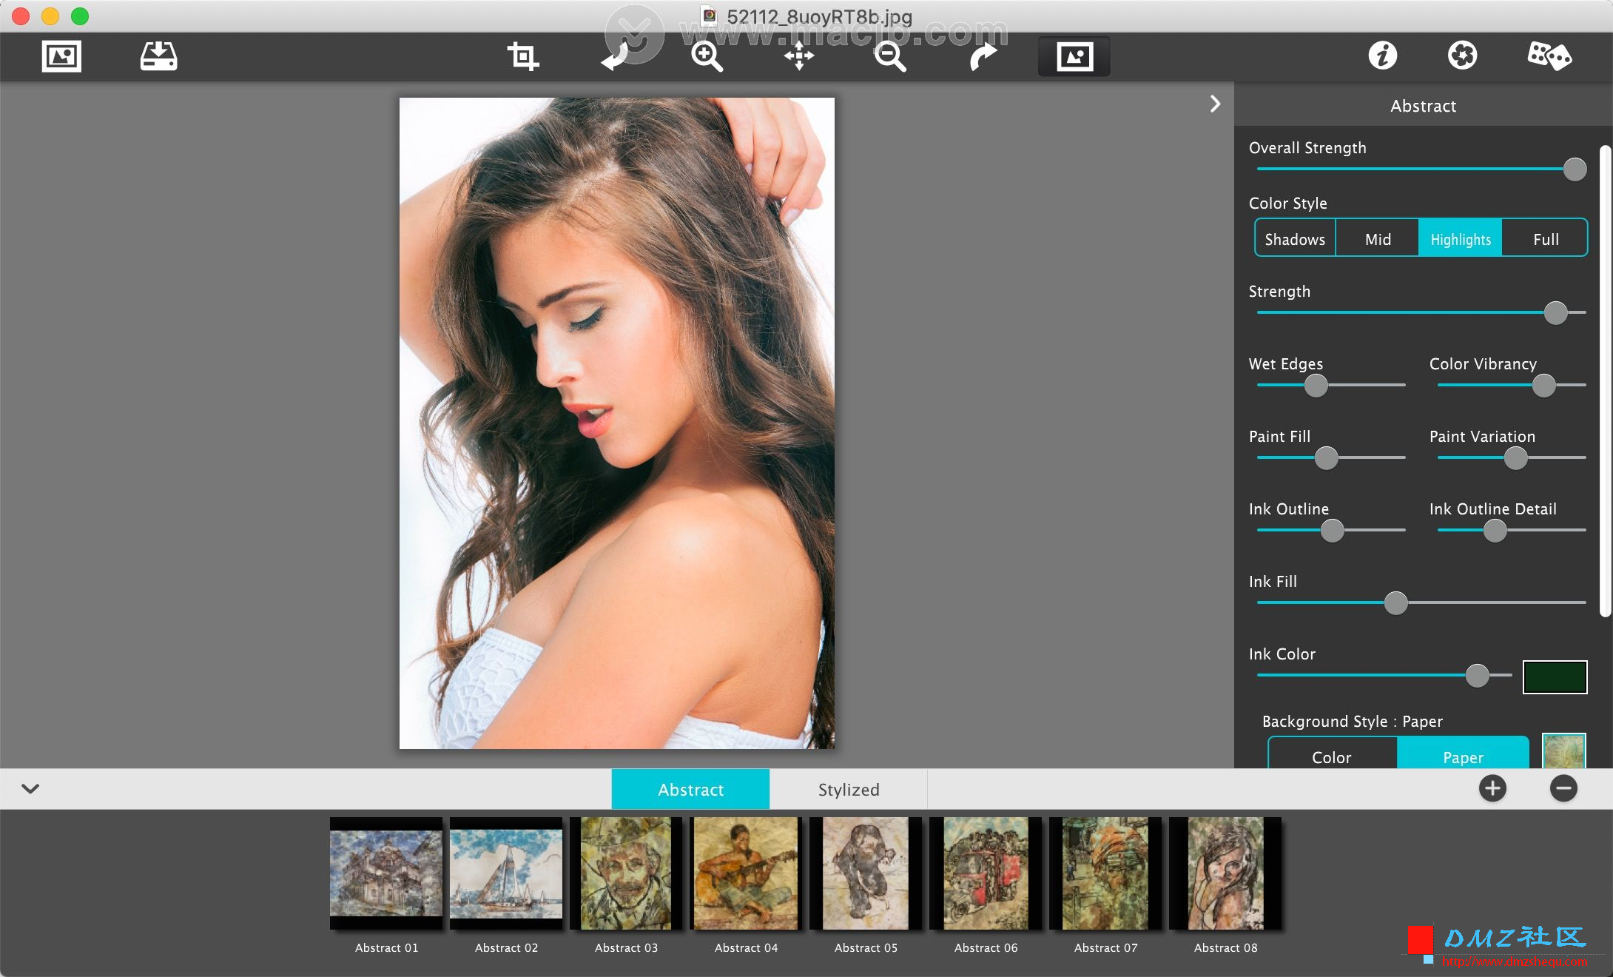Zoom in with magnifier plus icon
Screen dimensions: 1613x977
707,56
